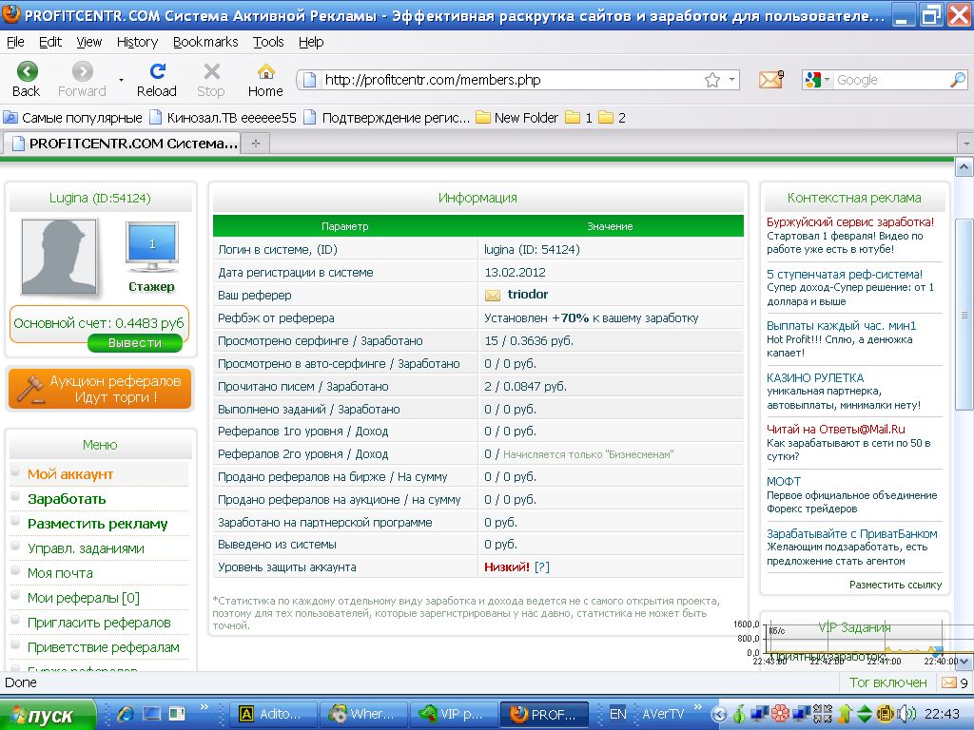Open 'Подтверждение регис...' bookmark
The image size is (974, 730).
pos(387,118)
